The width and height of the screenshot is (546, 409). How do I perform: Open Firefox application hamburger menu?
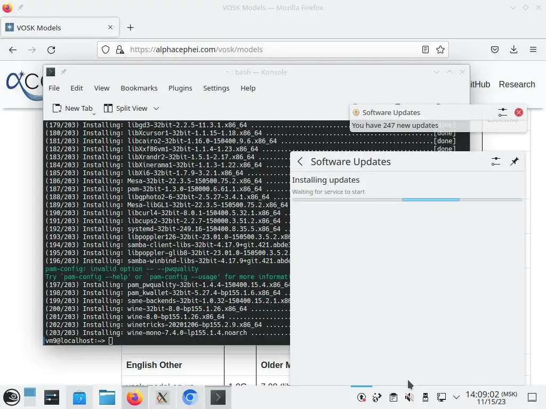tap(533, 50)
